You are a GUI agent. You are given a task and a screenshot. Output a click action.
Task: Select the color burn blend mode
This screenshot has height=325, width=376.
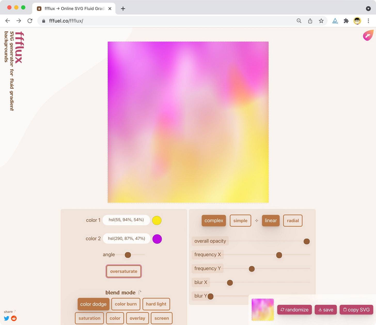coord(126,304)
